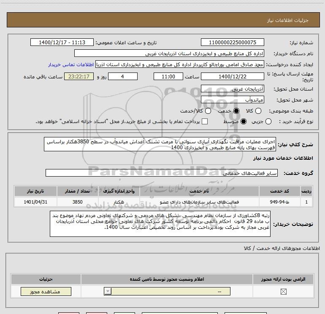Click the اطلاعات خدمات مورد نیاز heading
Viewport: 325px width, 314px height.
tap(283, 158)
